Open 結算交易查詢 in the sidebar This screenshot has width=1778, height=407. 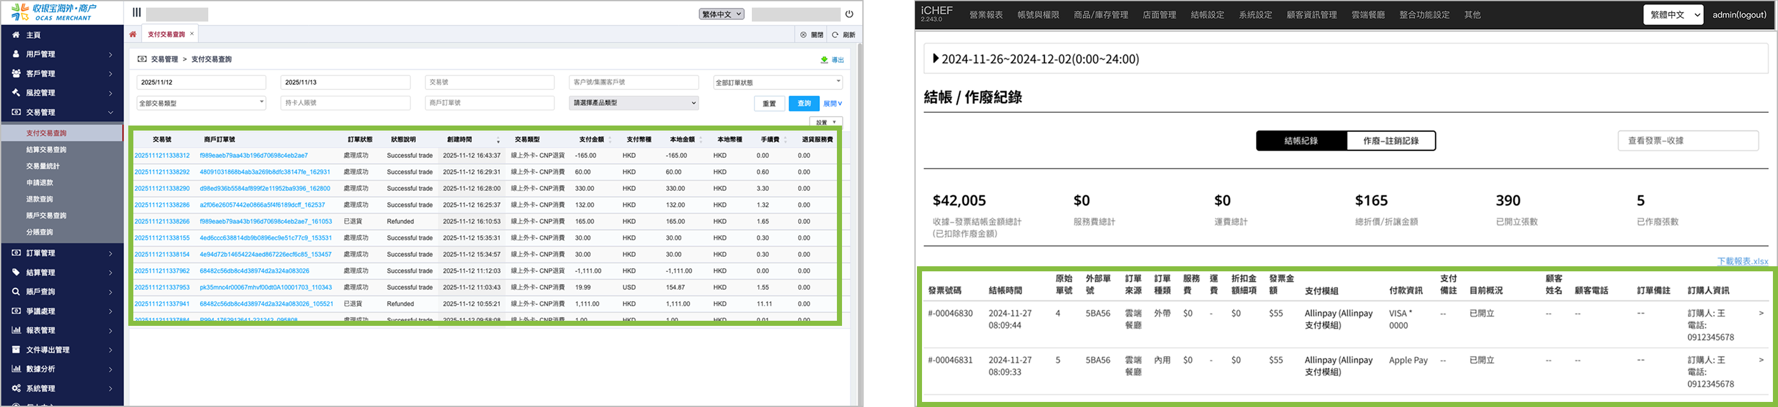tap(46, 150)
